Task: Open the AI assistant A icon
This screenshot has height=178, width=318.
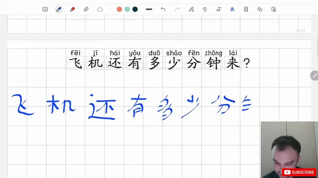Action: 232,9
